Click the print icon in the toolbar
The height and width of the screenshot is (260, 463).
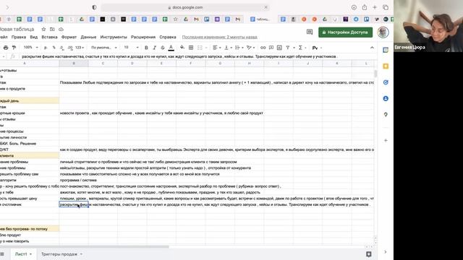point(6,48)
